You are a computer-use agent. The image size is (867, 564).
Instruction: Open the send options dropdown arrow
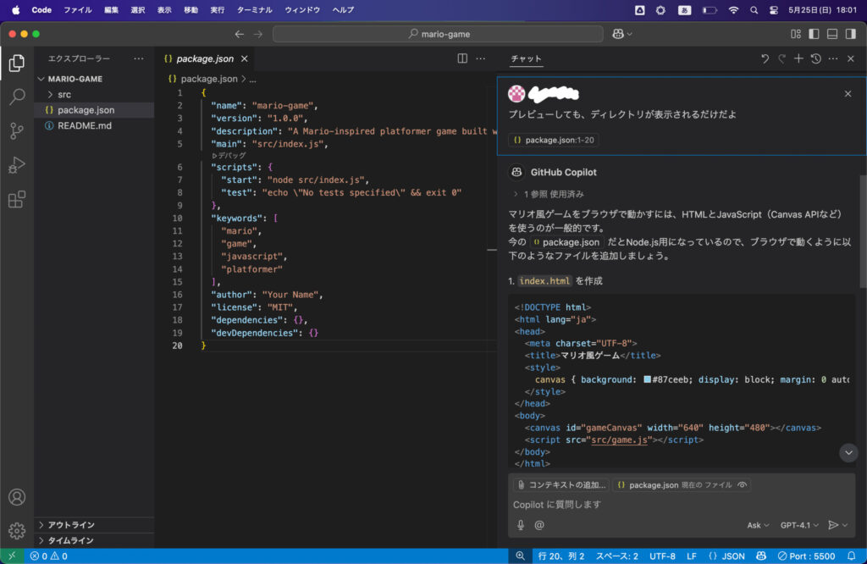click(x=845, y=525)
